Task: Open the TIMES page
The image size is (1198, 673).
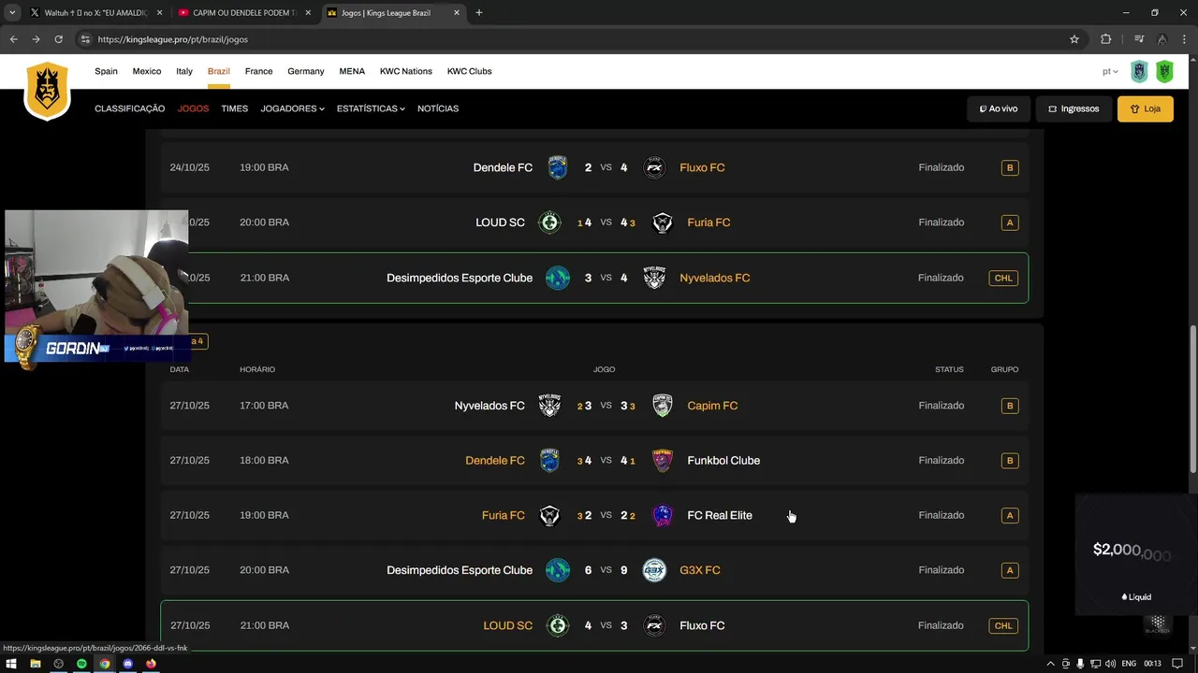Action: tap(234, 108)
